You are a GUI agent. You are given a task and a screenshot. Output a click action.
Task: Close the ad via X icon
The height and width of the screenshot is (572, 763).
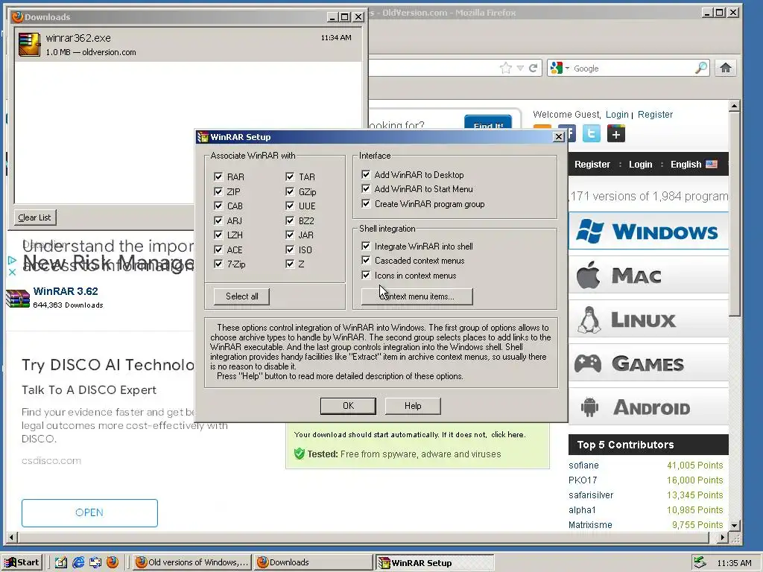(x=12, y=272)
